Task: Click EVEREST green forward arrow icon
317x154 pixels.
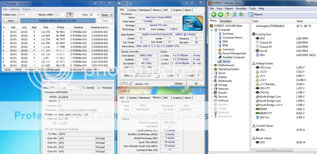Action: (x=220, y=14)
